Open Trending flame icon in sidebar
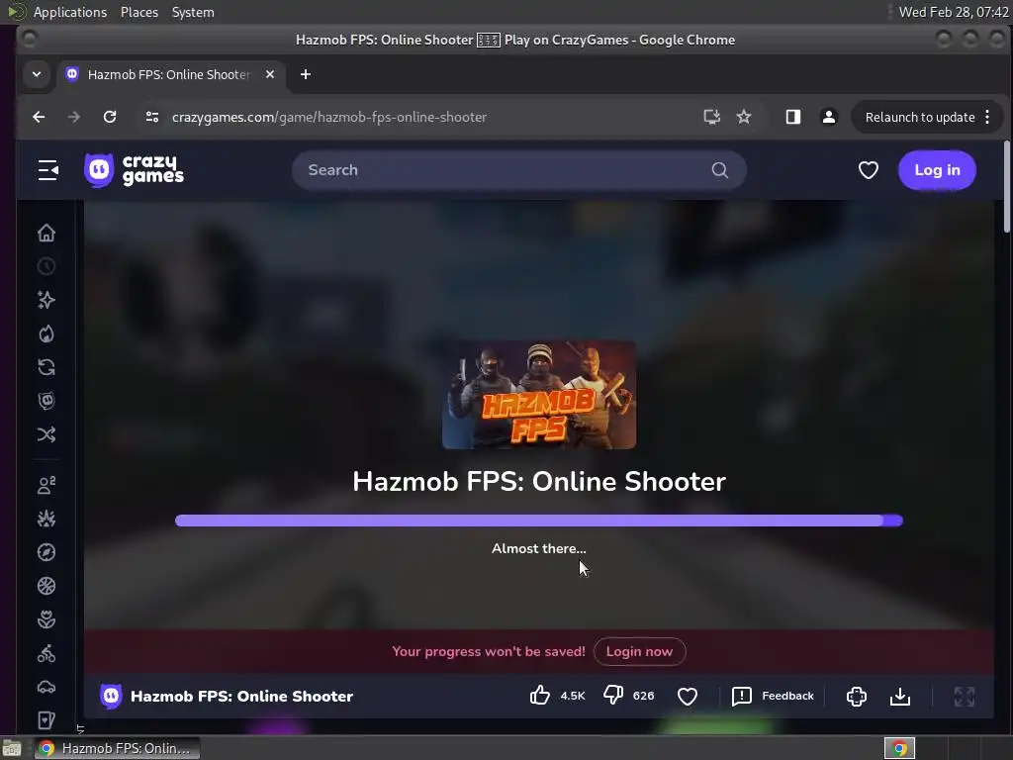Image resolution: width=1013 pixels, height=760 pixels. pos(46,333)
